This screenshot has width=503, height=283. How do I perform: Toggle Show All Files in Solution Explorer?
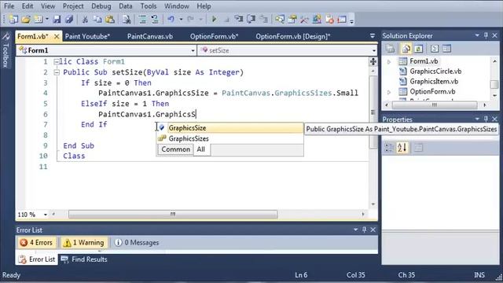(x=406, y=49)
